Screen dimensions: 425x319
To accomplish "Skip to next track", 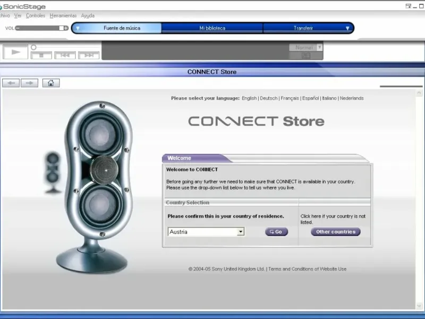I will tap(89, 55).
